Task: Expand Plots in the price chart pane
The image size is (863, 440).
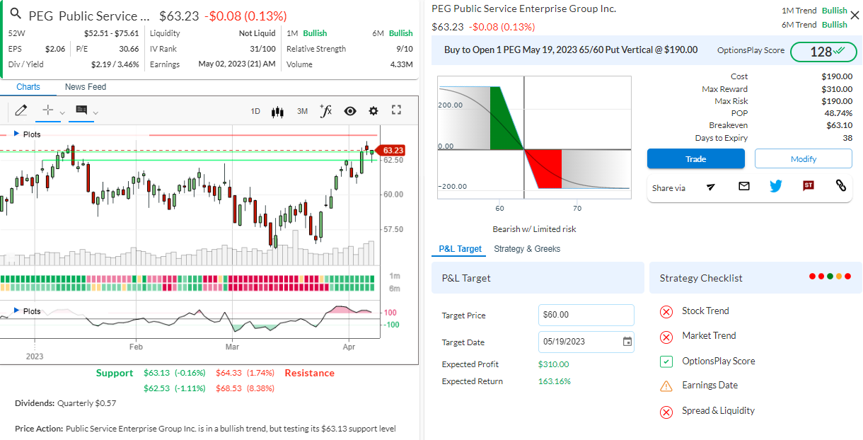Action: coord(28,134)
